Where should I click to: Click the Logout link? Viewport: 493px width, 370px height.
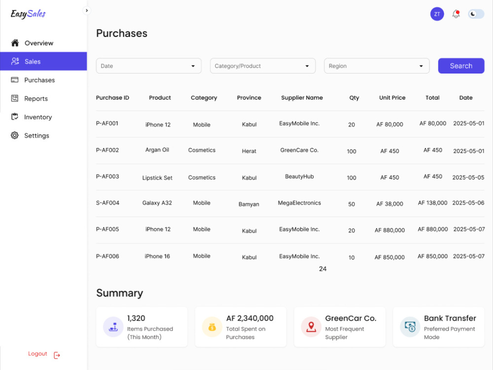tap(37, 354)
